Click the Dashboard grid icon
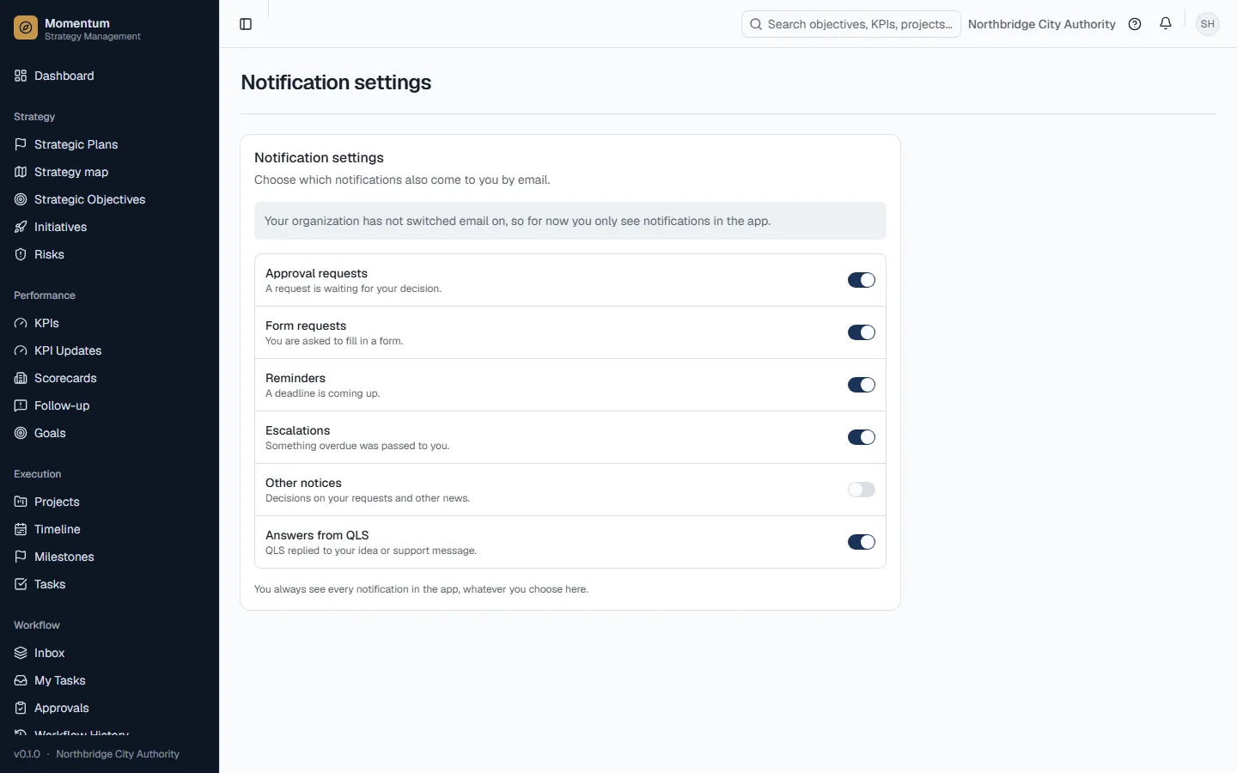The width and height of the screenshot is (1237, 773). click(x=21, y=76)
